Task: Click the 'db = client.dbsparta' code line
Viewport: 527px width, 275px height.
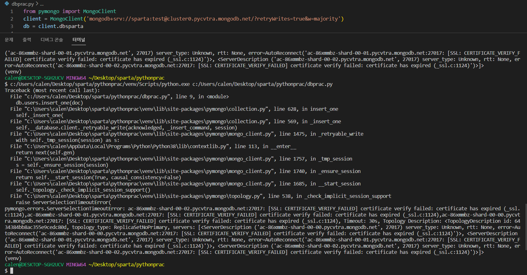Action: [53, 26]
